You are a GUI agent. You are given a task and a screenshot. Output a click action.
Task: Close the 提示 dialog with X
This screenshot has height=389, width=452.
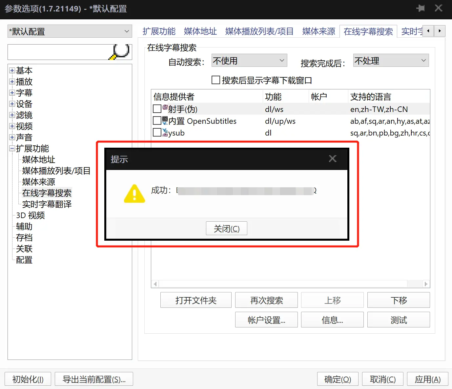coord(333,159)
